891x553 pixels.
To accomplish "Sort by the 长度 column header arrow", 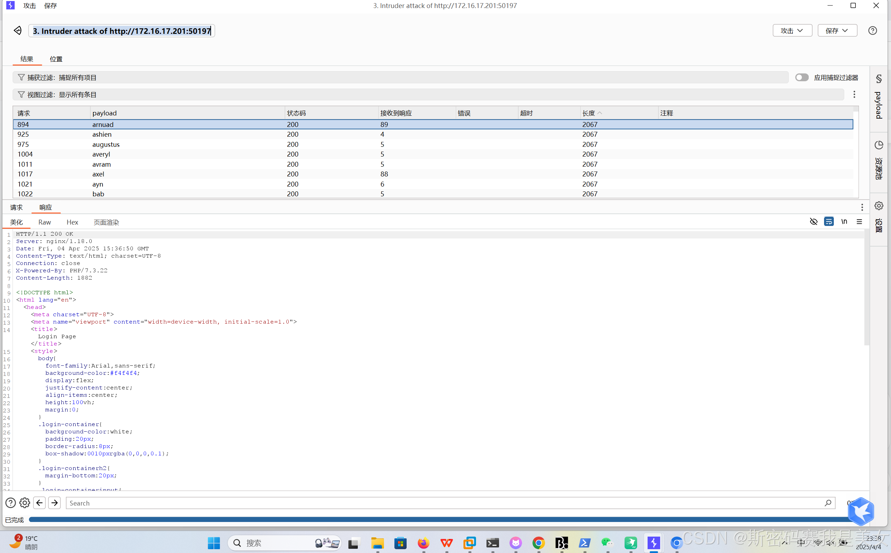I will pos(599,113).
